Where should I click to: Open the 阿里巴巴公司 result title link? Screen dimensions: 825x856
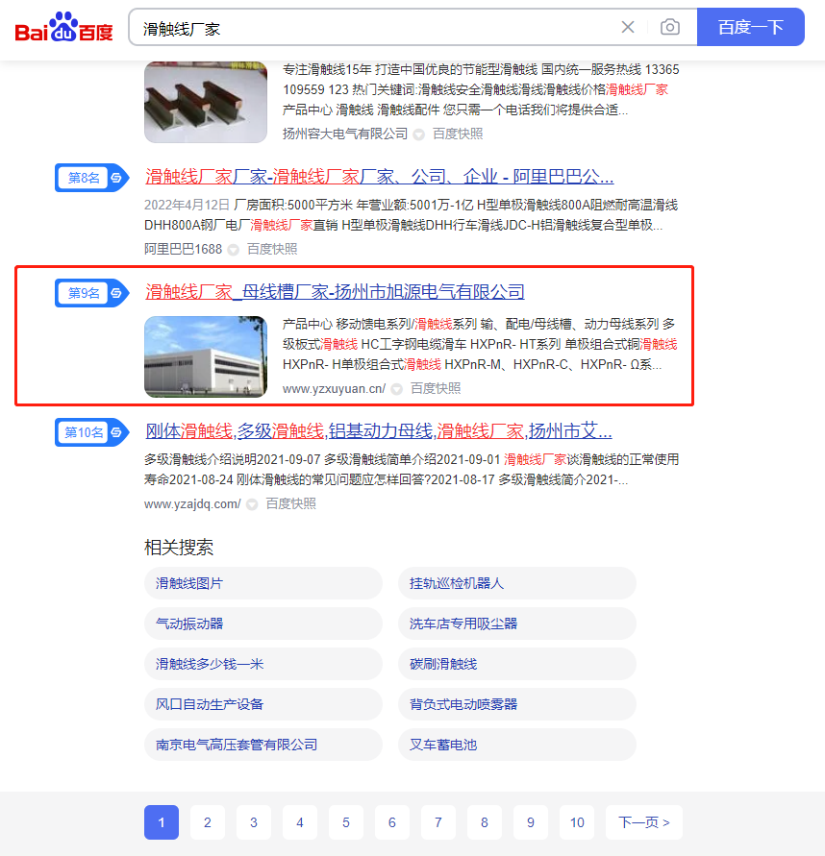(379, 177)
